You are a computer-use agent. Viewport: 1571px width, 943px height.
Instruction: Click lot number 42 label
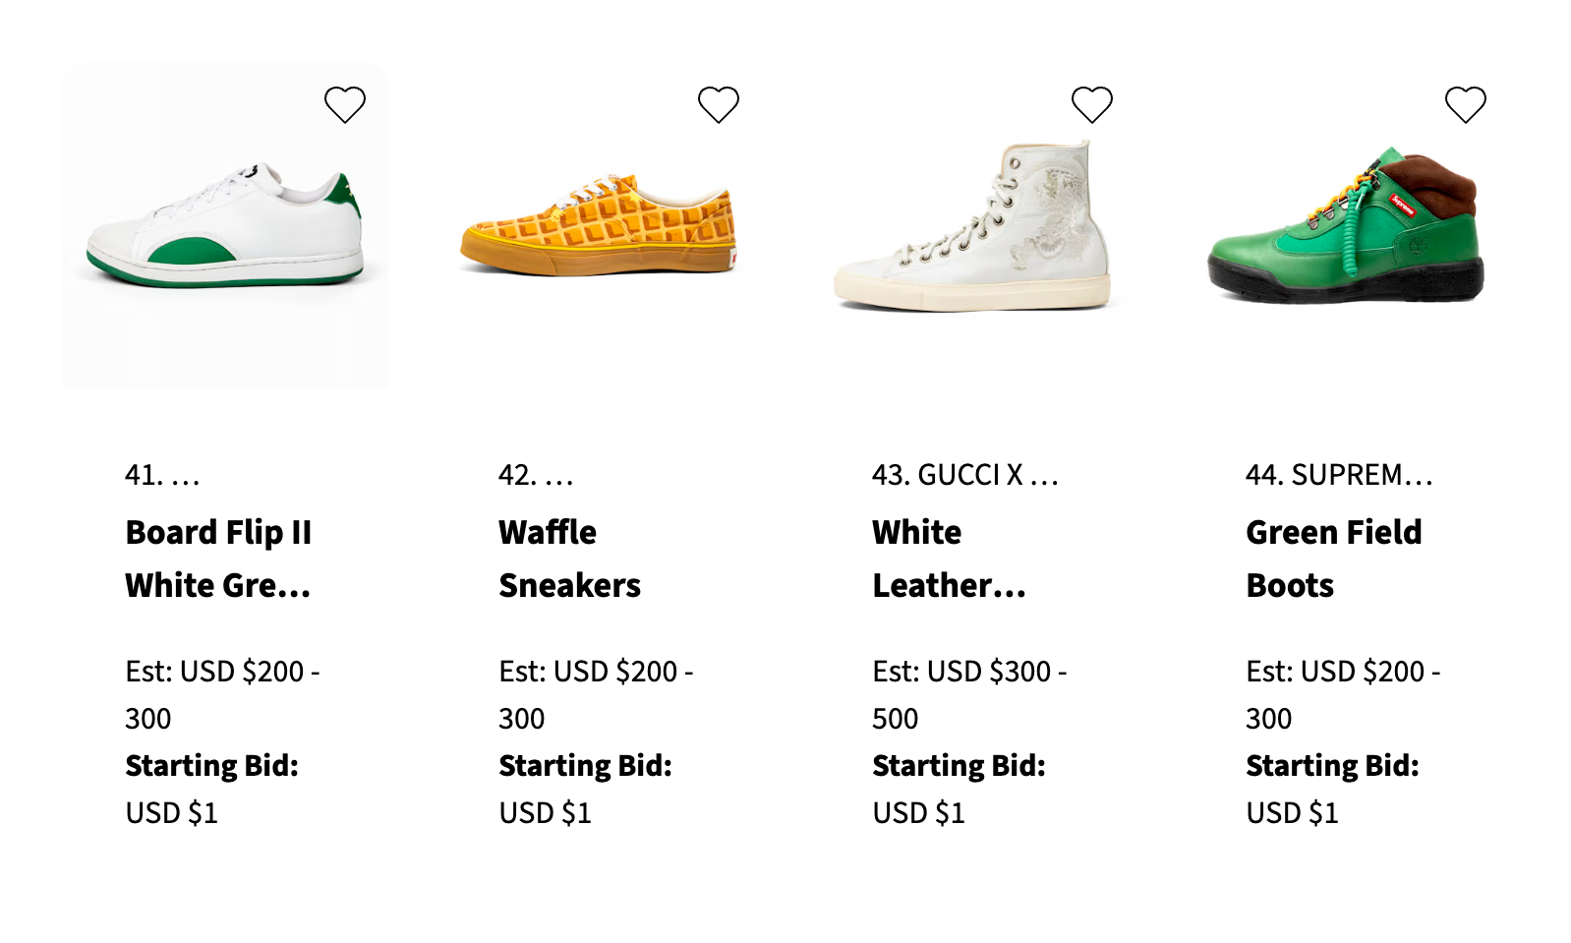pos(536,476)
